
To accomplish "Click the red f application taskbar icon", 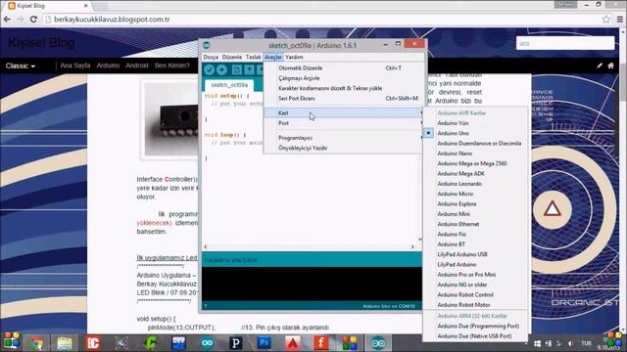I will (320, 343).
